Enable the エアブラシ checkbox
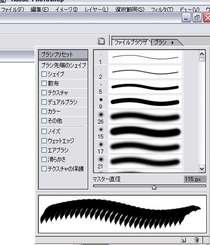Image resolution: width=210 pixels, height=245 pixels. [44, 150]
